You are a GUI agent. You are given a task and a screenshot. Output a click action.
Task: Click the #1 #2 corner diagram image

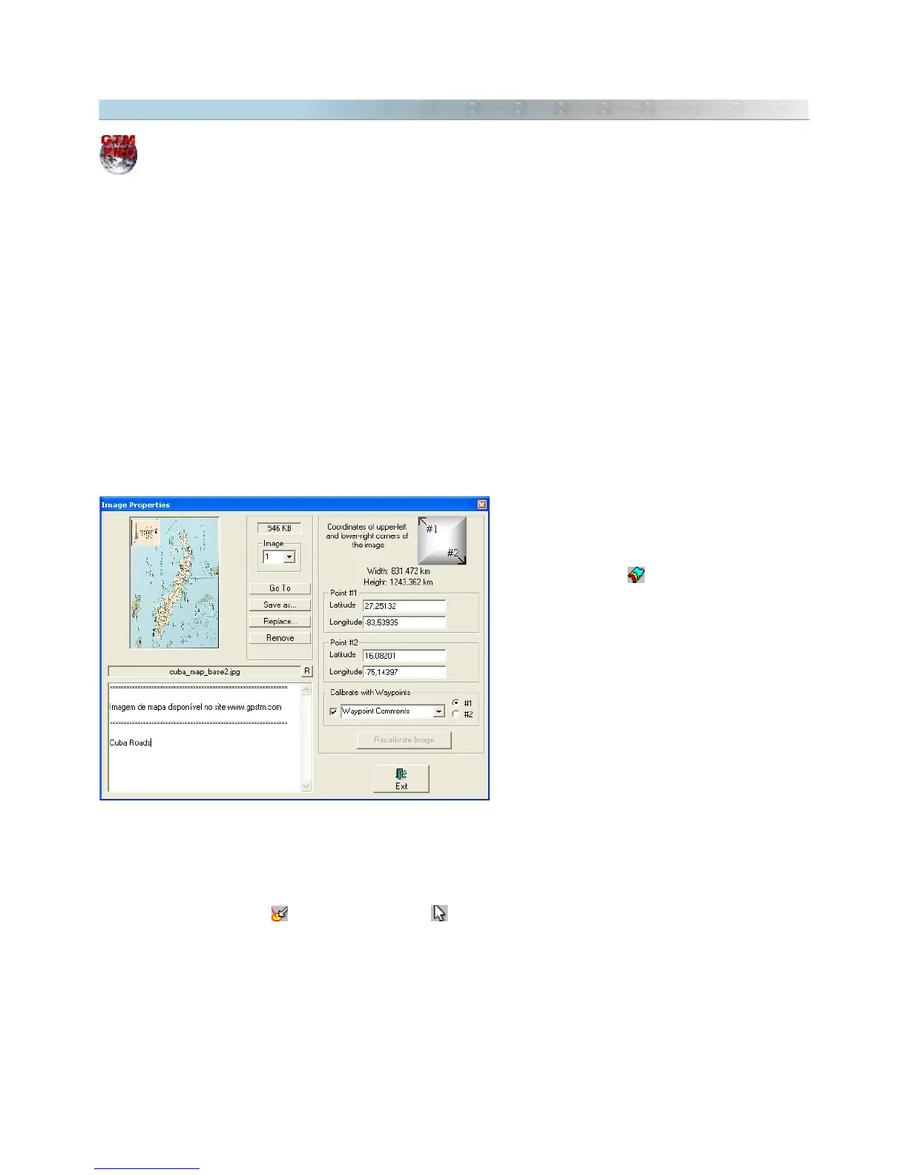(442, 541)
